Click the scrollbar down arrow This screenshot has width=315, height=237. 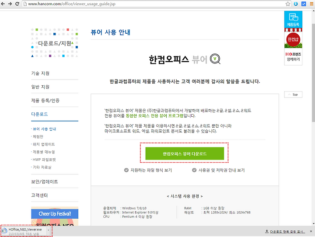(313, 223)
